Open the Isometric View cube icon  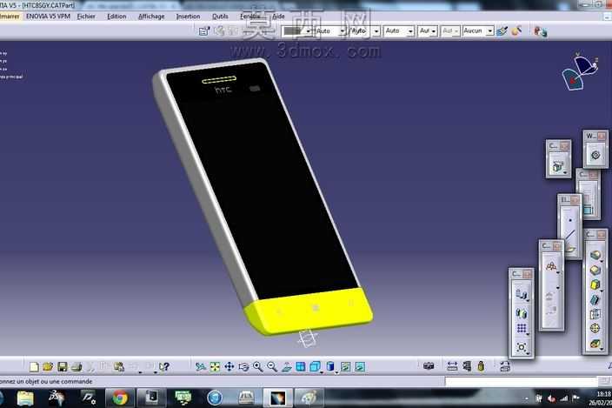pyautogui.click(x=315, y=366)
